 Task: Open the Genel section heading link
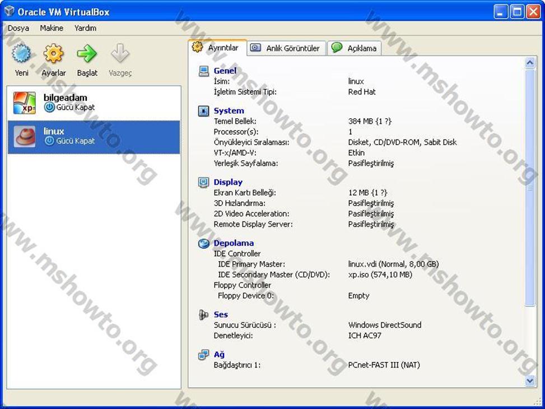point(225,71)
